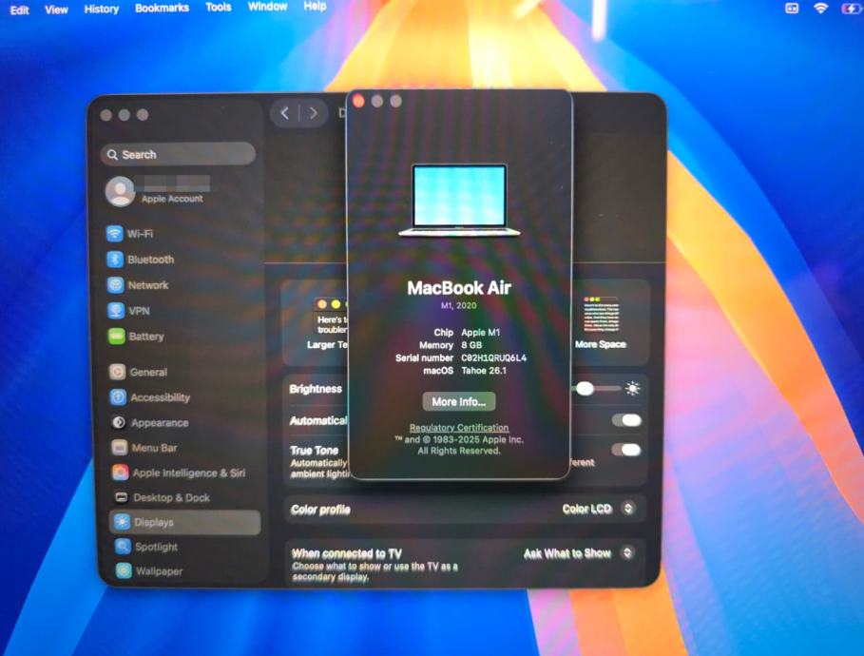Image resolution: width=864 pixels, height=656 pixels.
Task: Select VPN icon in sidebar
Action: (116, 311)
